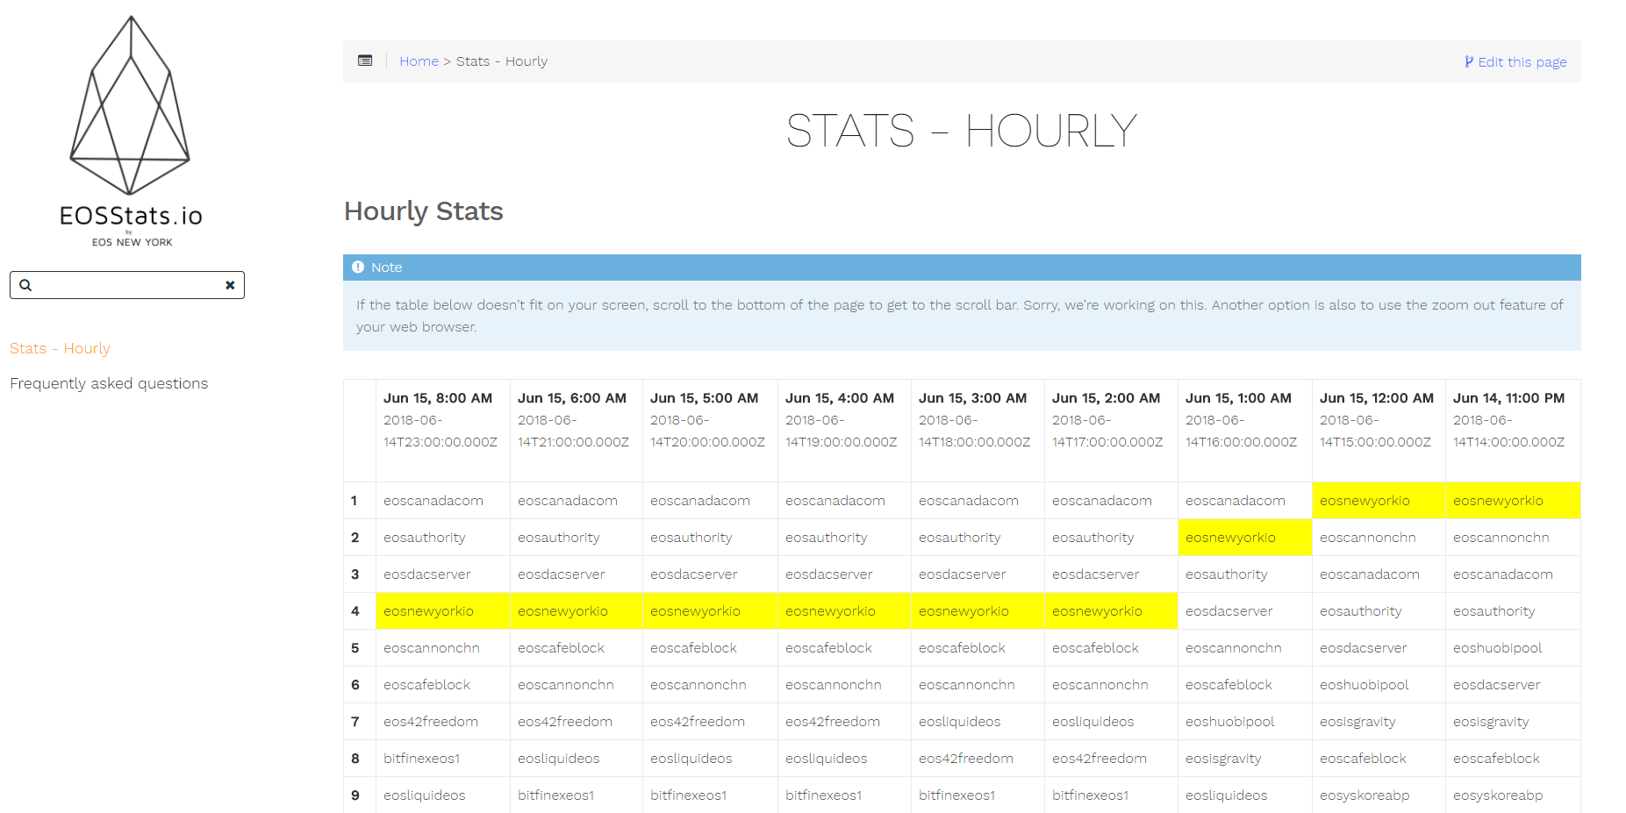This screenshot has width=1626, height=813.
Task: Click timestamp 2018-06-14T23:00:00.000Z
Action: point(441,431)
